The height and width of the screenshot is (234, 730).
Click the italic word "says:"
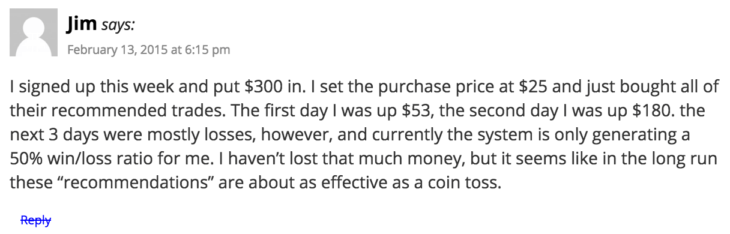(x=118, y=25)
